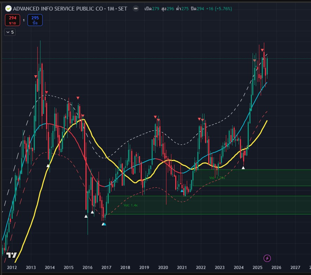Image resolution: width=311 pixels, height=275 pixels.
Task: Expand the collapsed indicators list showing 5
Action: point(10,32)
